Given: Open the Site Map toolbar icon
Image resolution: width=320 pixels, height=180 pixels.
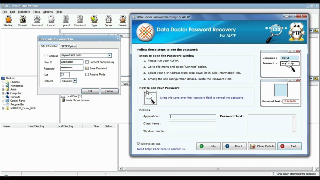Looking at the screenshot, I should coord(8,21).
